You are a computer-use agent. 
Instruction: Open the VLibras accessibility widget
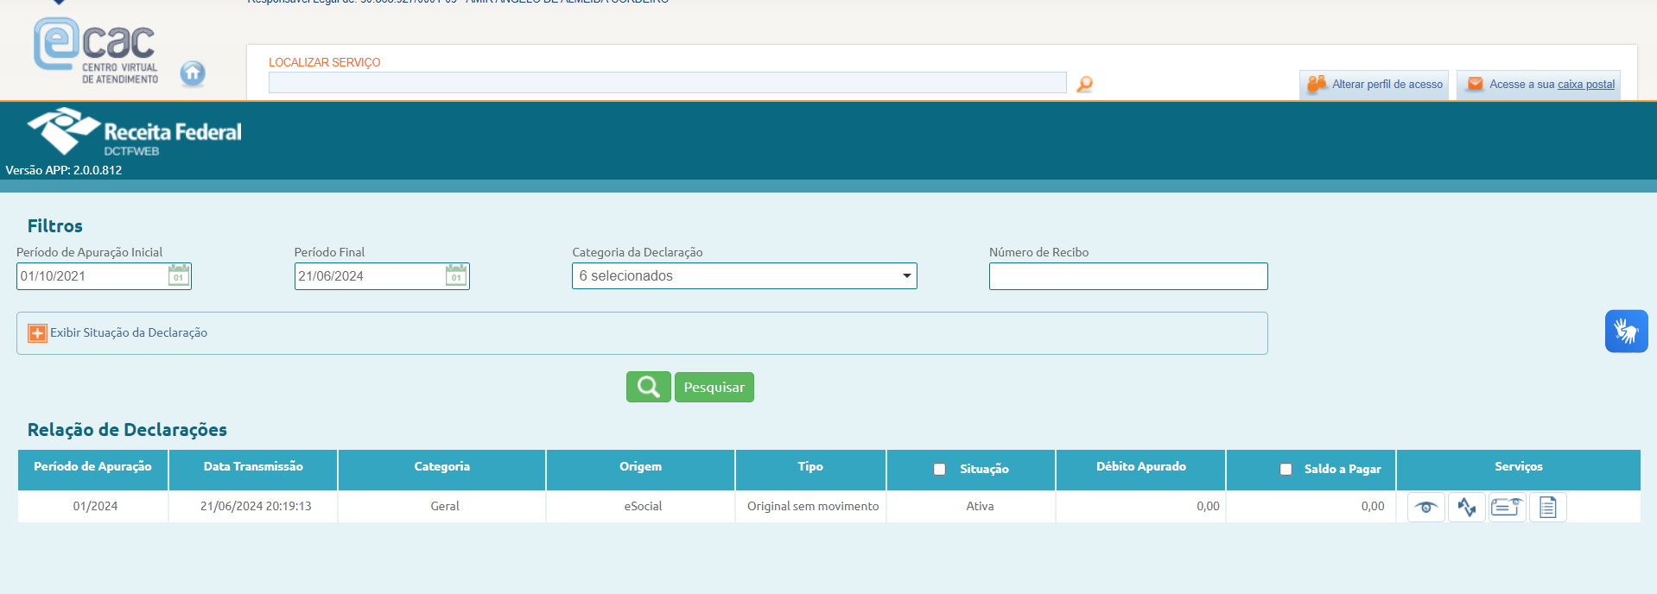1626,331
